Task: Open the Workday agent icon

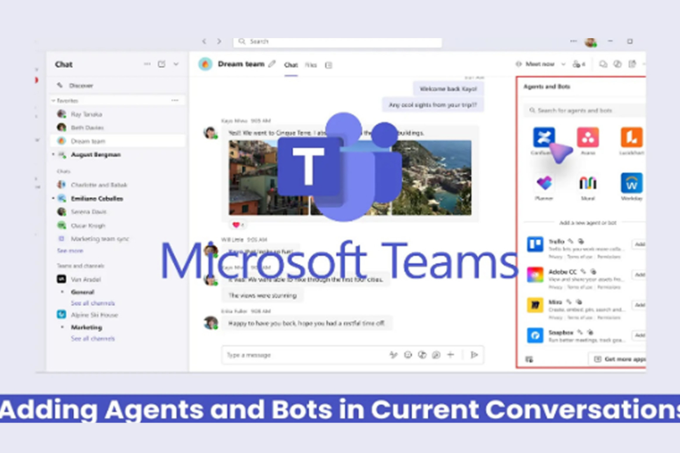Action: (631, 184)
